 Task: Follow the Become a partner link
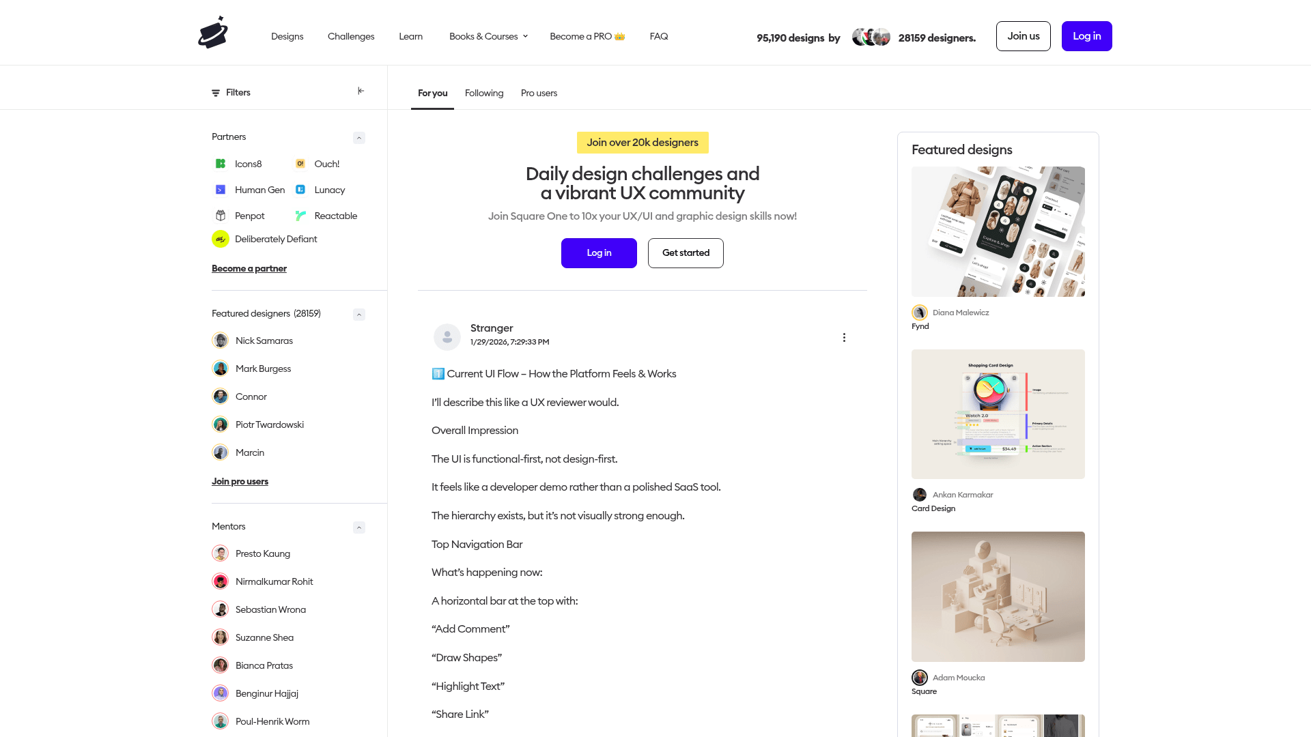click(249, 269)
